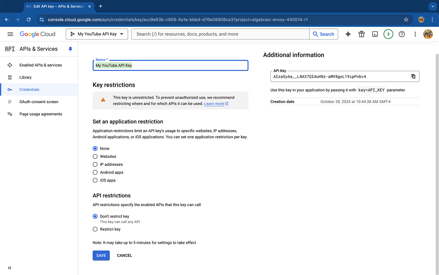Click the Library icon in sidebar
The height and width of the screenshot is (275, 439).
click(x=10, y=77)
